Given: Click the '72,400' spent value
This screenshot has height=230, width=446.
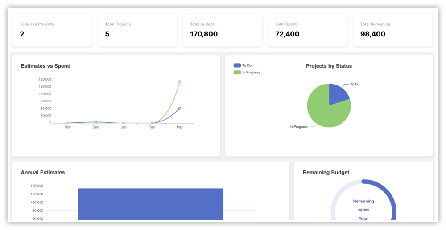Looking at the screenshot, I should click(x=287, y=34).
